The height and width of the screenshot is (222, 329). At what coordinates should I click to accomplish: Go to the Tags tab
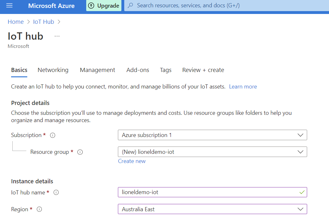coord(165,70)
